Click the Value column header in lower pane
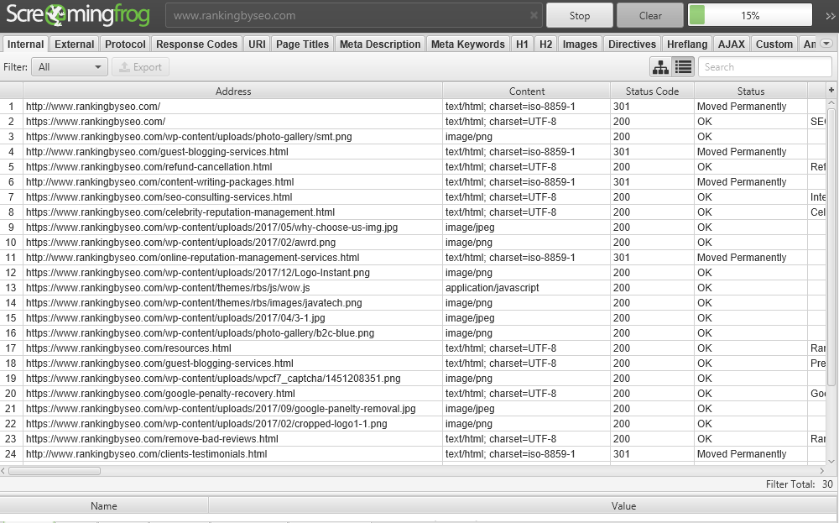The width and height of the screenshot is (839, 523). (623, 506)
